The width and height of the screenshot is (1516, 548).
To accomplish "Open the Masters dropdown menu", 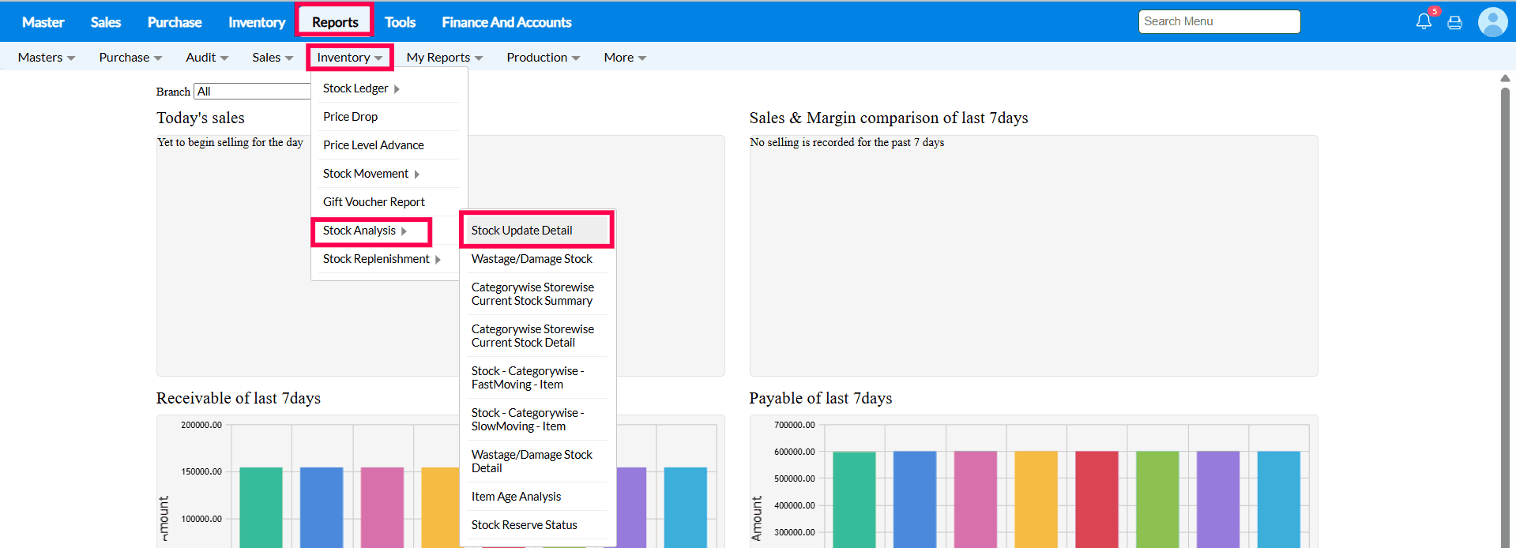I will (x=46, y=58).
